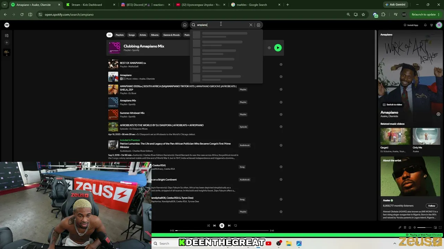The image size is (444, 249).
Task: Click the Spotify Home button
Action: (185, 25)
